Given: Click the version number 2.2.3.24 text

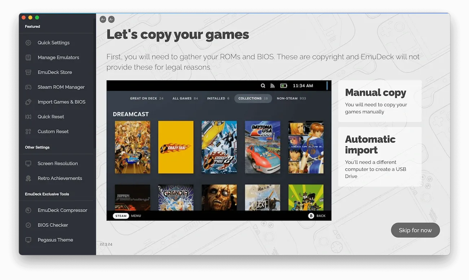Looking at the screenshot, I should click(106, 244).
